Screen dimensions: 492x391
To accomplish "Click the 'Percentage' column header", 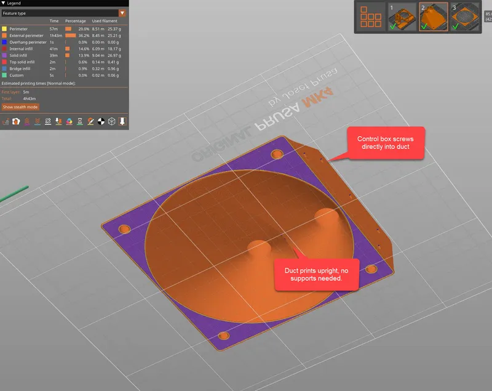I will click(x=75, y=21).
